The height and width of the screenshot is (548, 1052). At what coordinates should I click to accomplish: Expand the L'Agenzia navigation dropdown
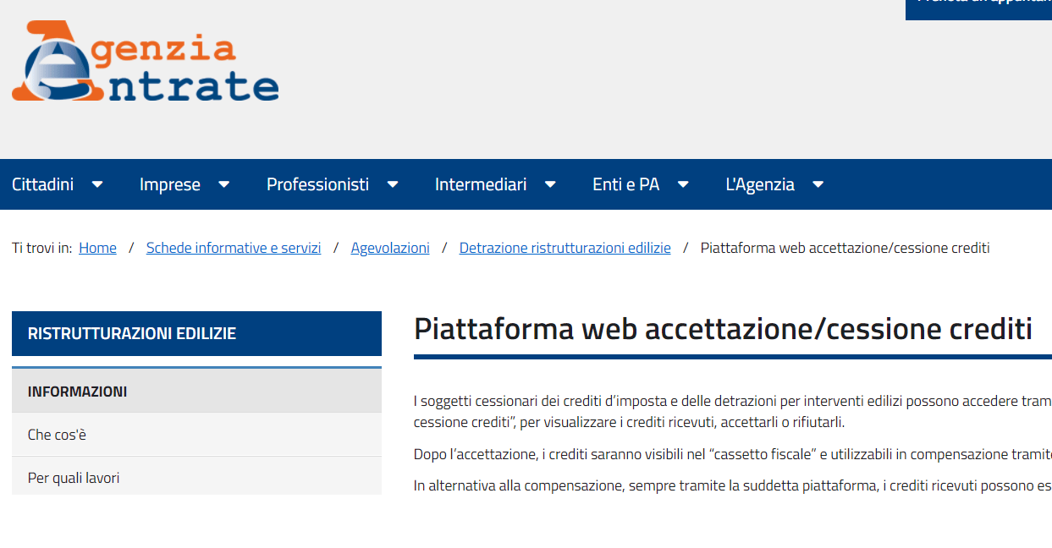coord(818,184)
